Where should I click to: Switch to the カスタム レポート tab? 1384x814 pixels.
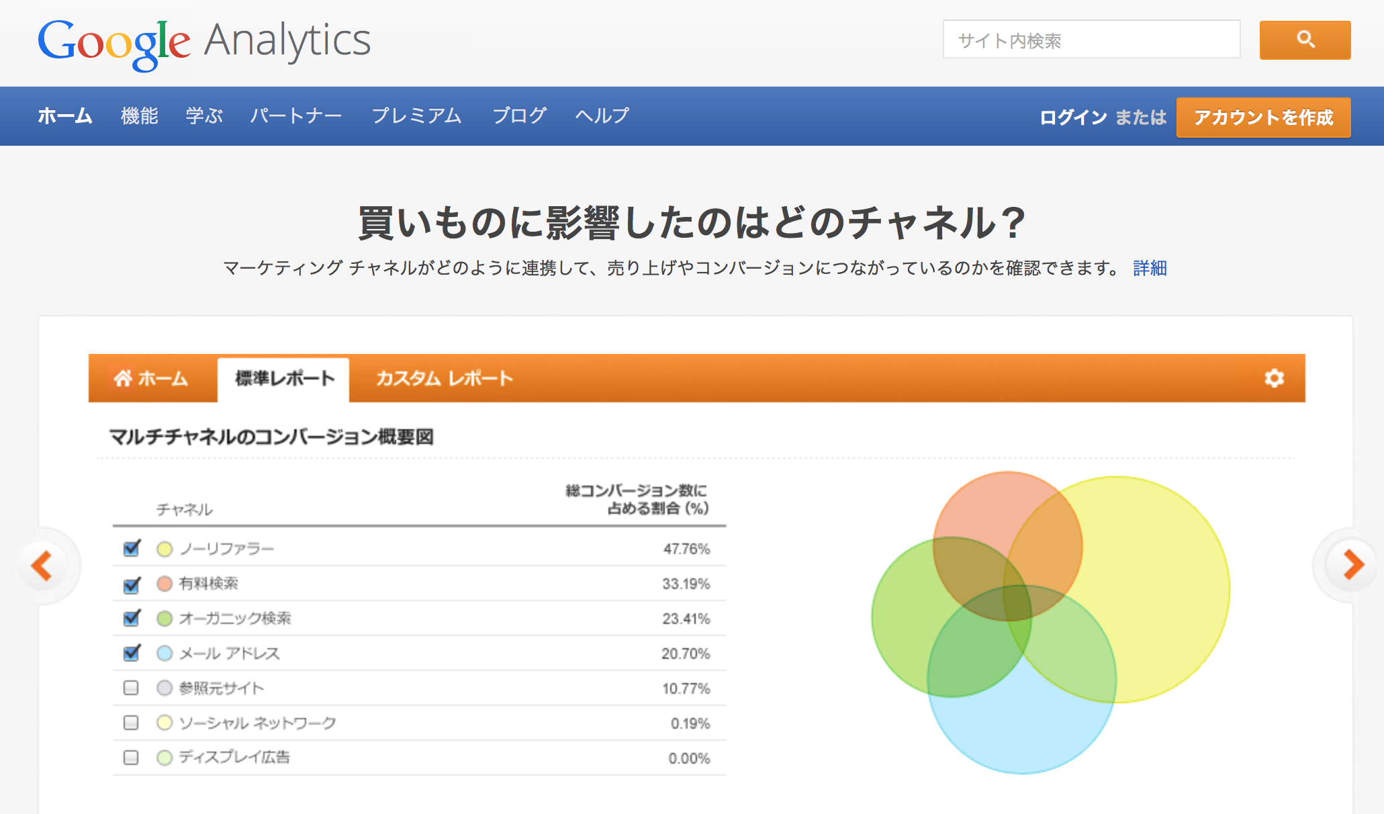point(445,379)
